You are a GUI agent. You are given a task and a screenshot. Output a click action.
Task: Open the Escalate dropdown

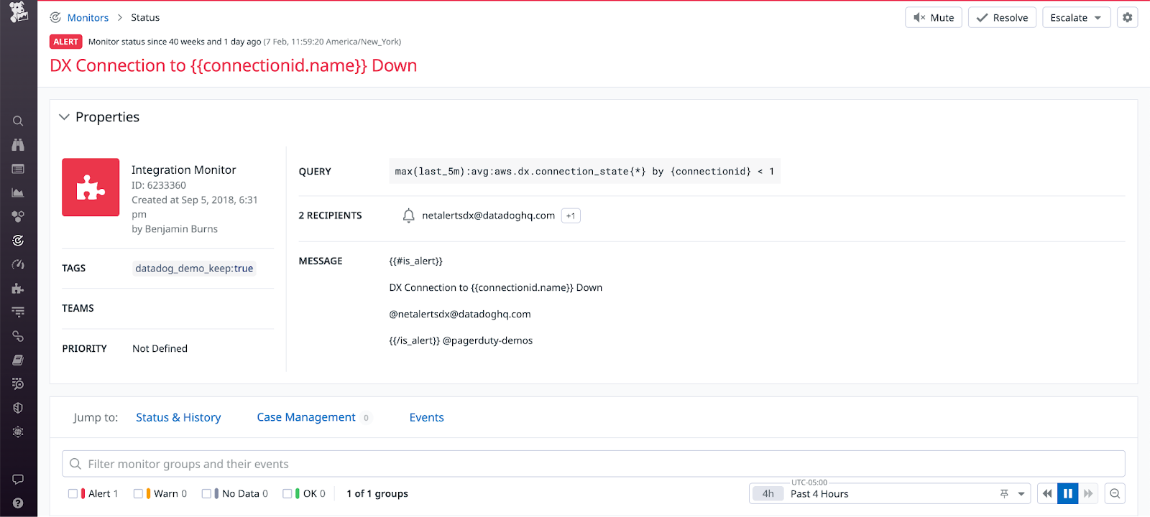click(1076, 17)
